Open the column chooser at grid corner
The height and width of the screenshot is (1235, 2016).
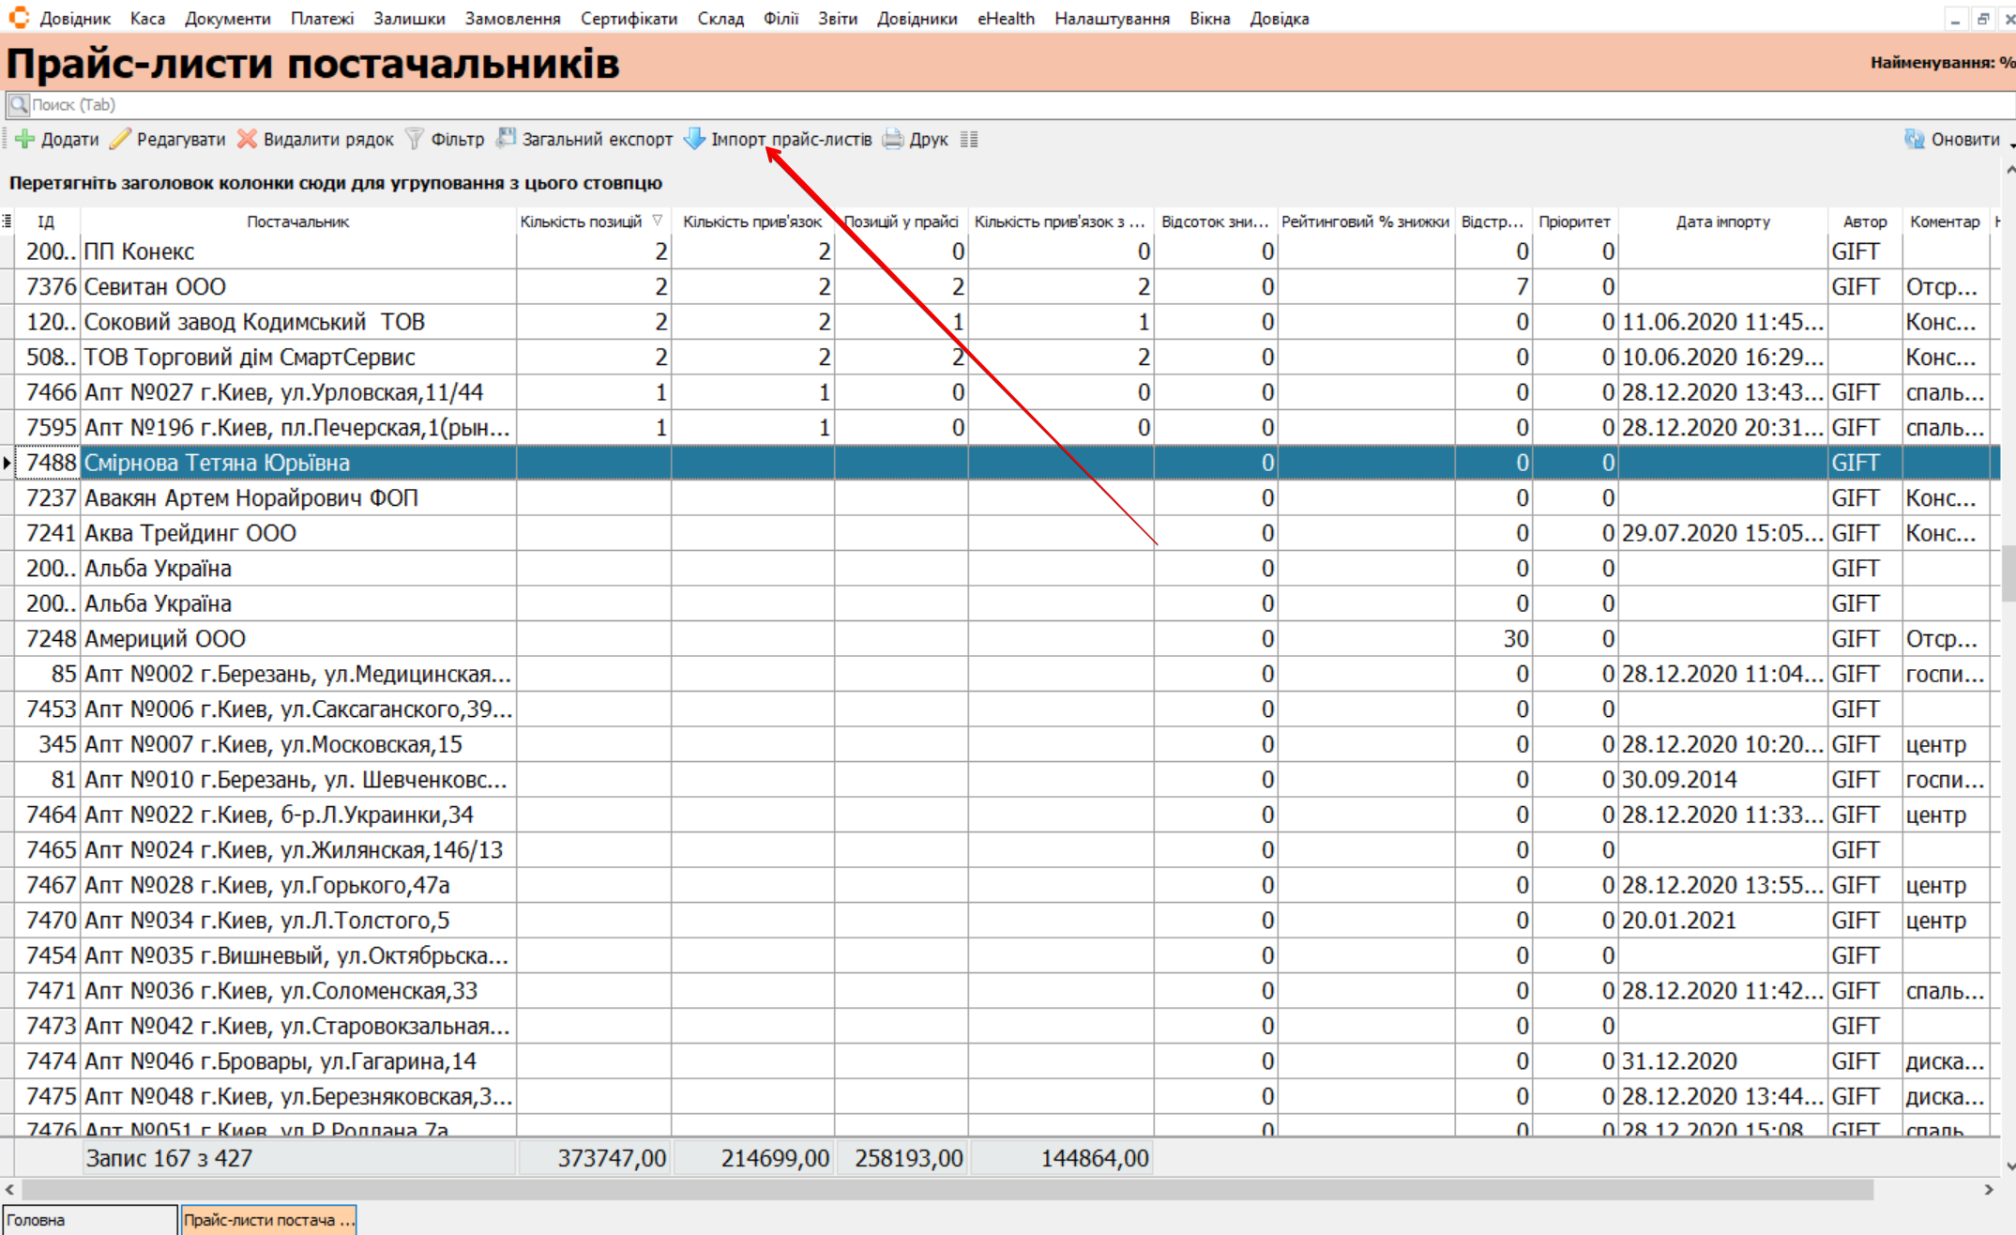tap(7, 221)
